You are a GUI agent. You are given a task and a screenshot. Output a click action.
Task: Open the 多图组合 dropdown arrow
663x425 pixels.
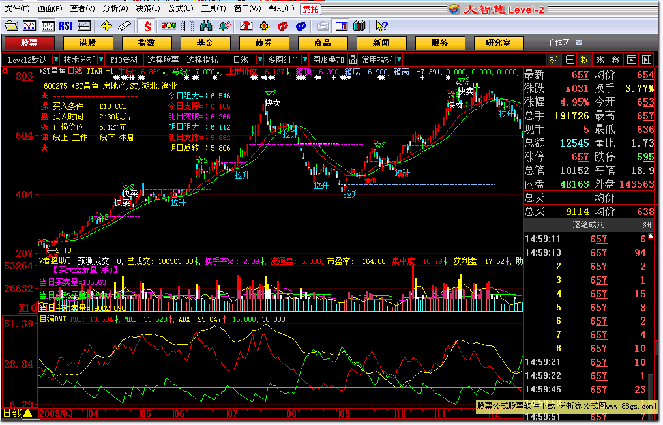(x=305, y=59)
